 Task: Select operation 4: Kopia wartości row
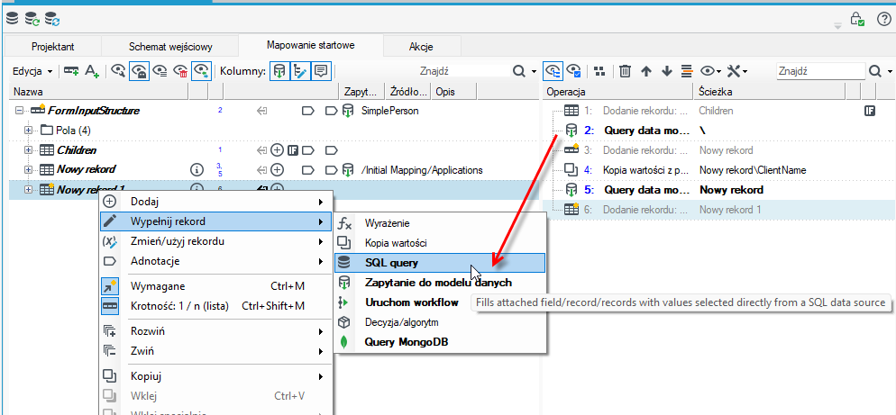(718, 170)
